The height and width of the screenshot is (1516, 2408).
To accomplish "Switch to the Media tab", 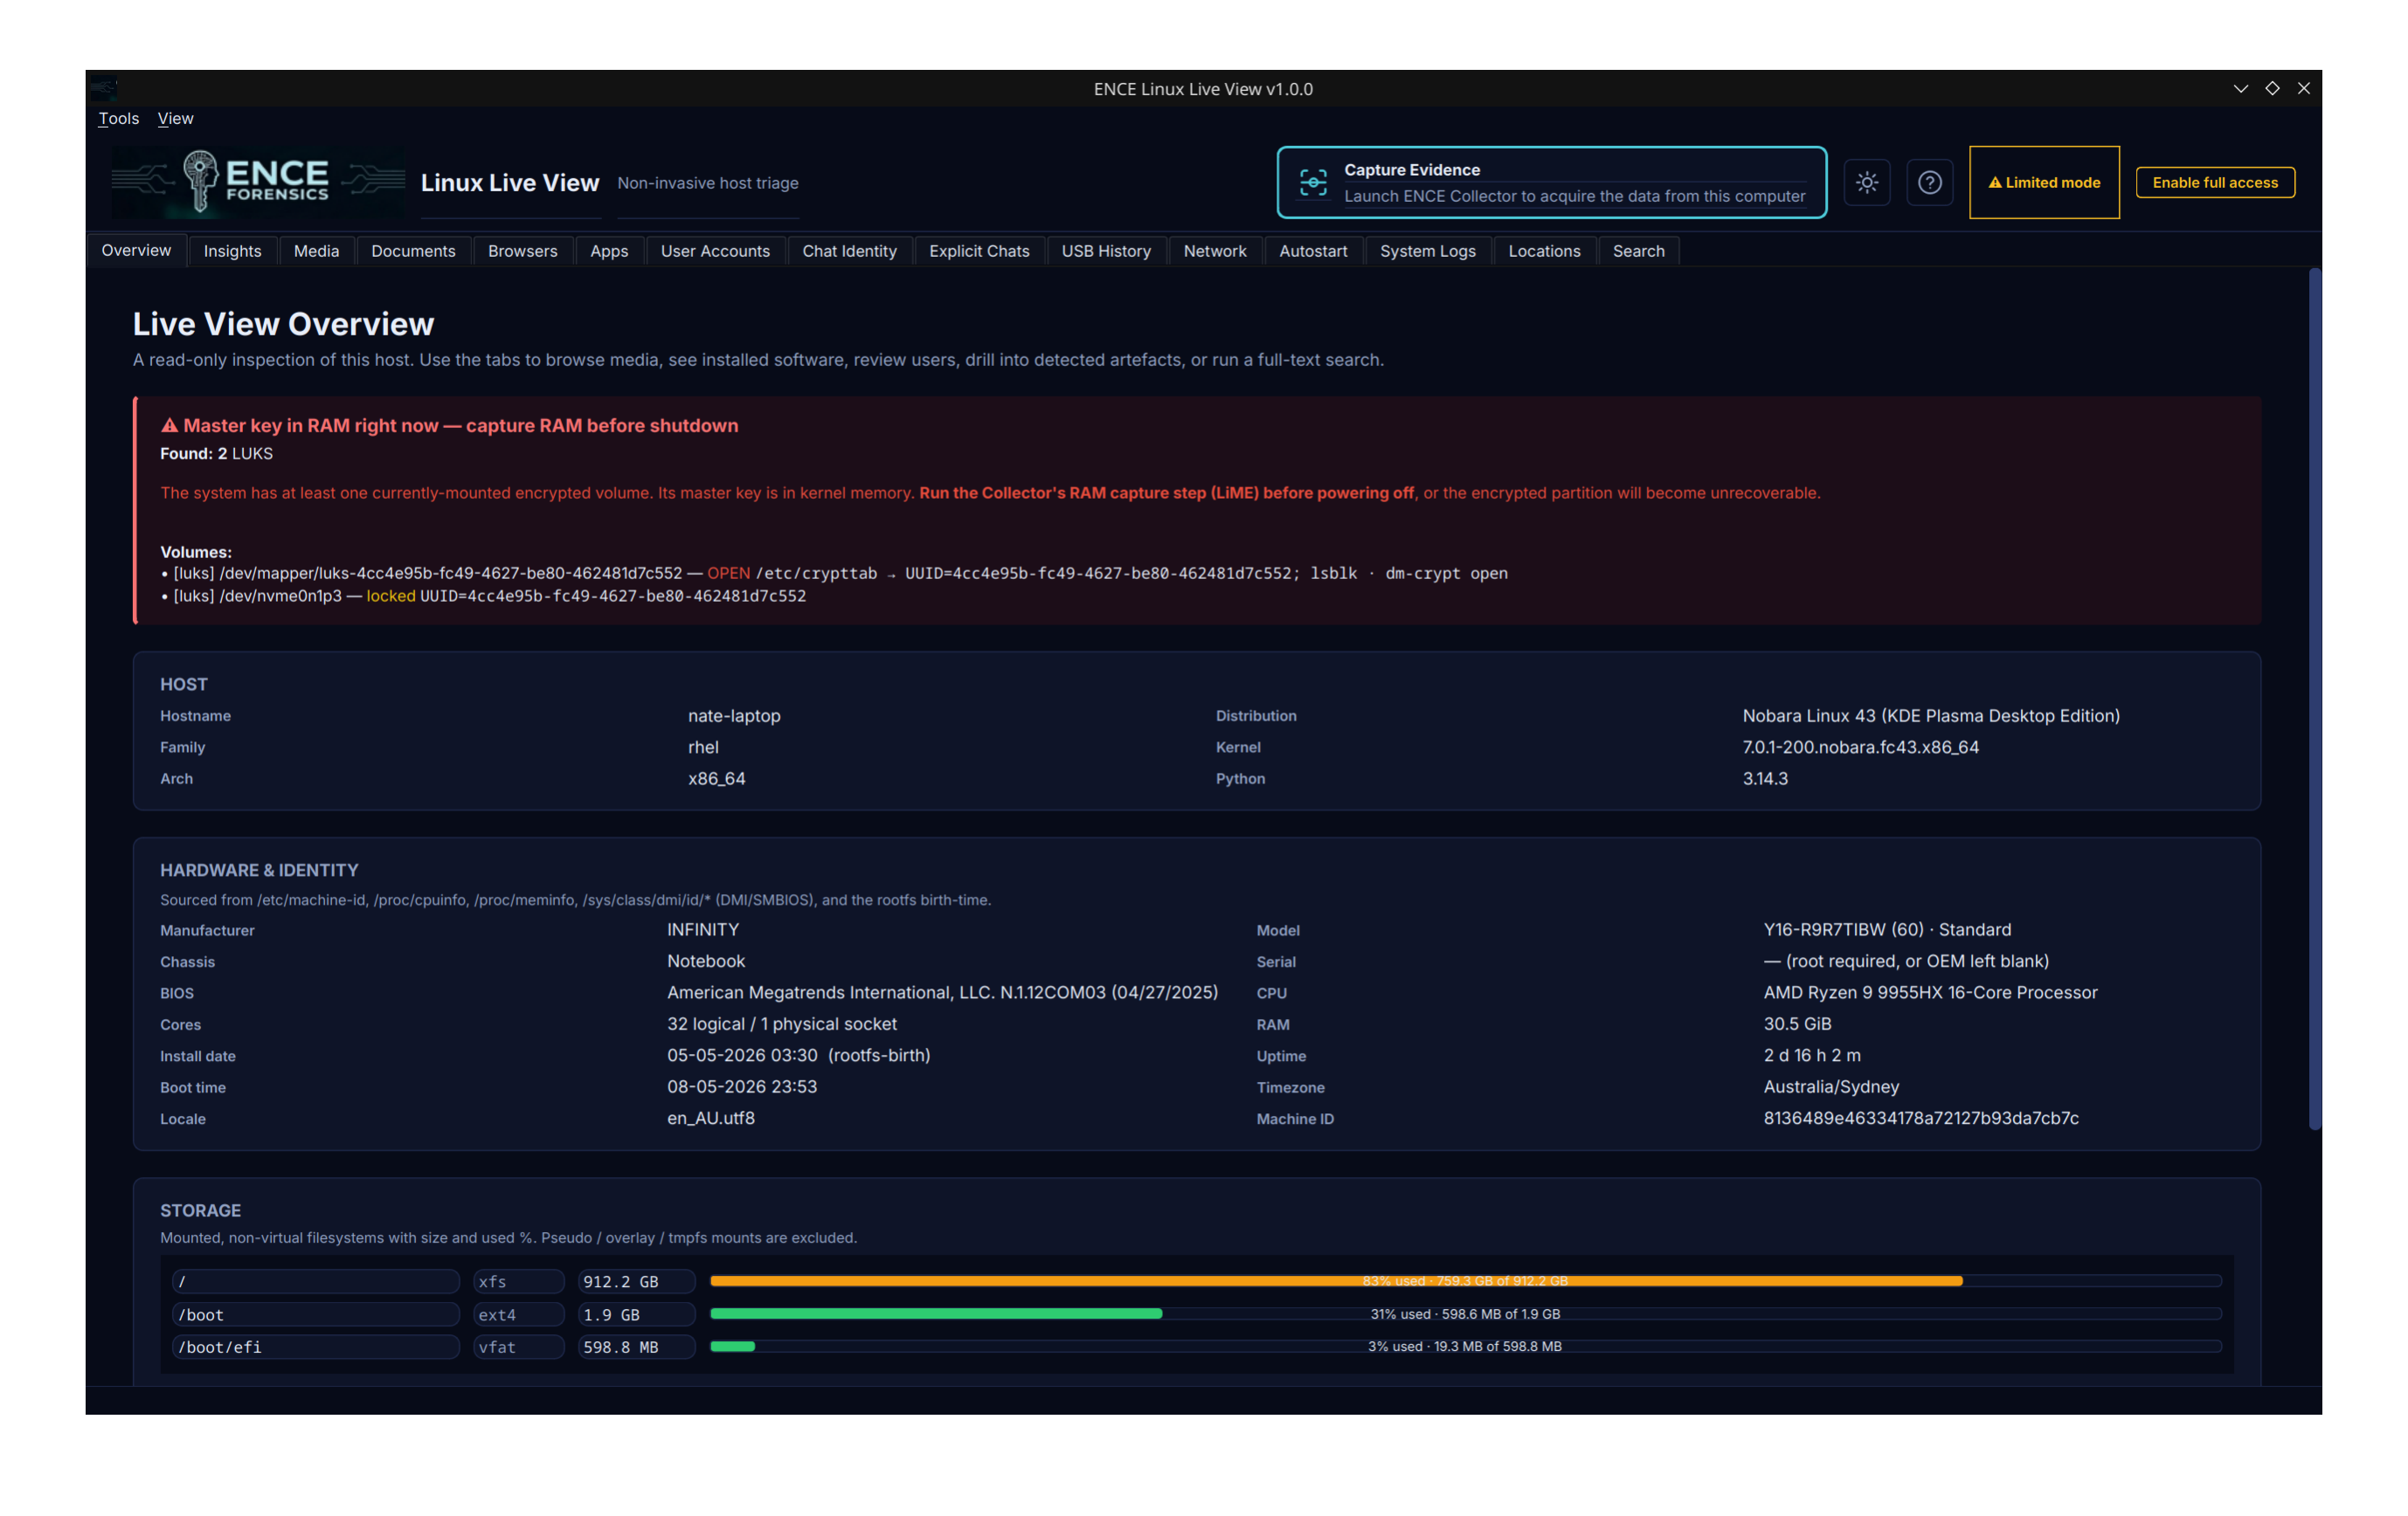I will pyautogui.click(x=316, y=252).
